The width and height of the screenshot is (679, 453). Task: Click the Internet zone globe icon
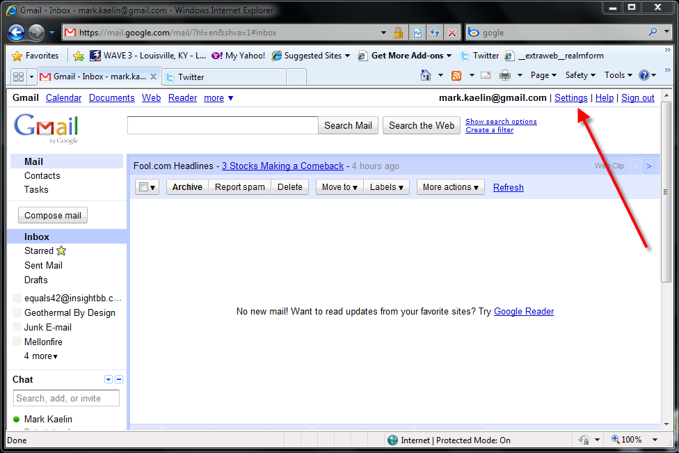[393, 440]
